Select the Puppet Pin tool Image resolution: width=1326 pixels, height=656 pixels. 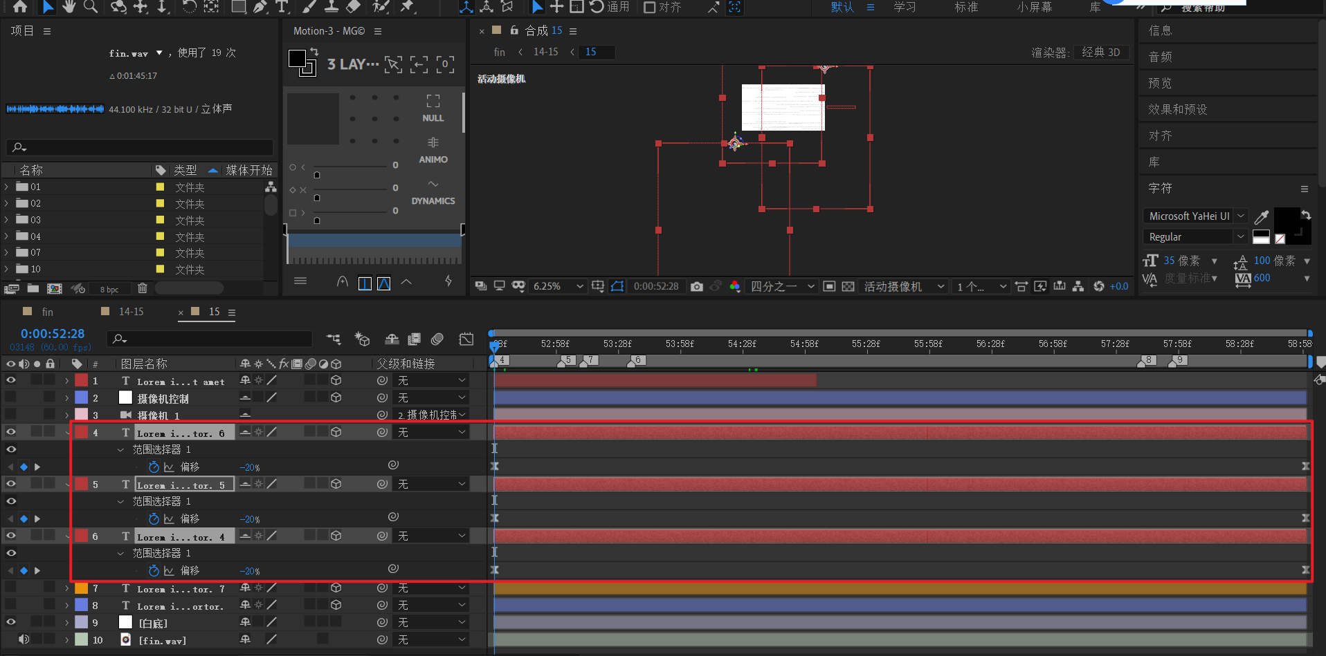click(x=407, y=7)
